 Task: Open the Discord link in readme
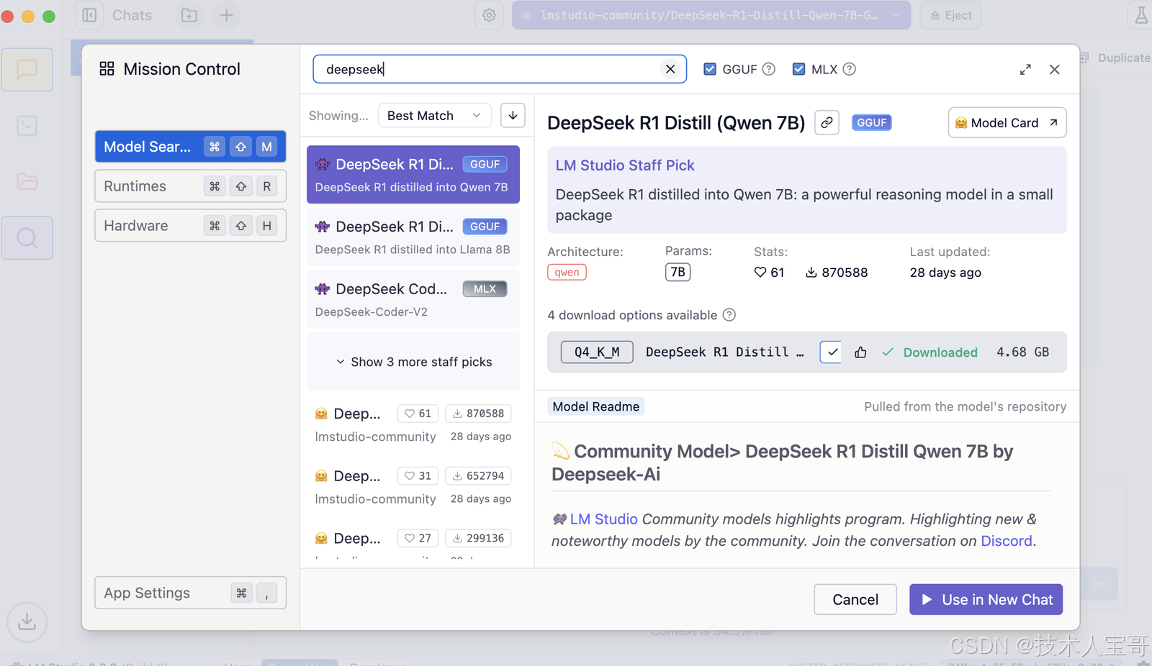click(1006, 541)
